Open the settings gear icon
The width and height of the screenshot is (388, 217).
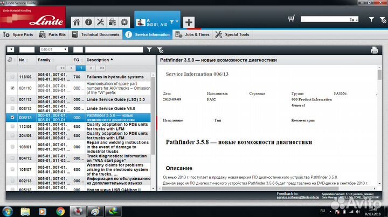[124, 22]
